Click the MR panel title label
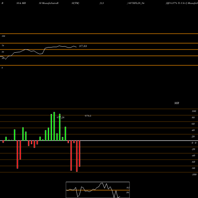Screen dimensions: 198x198 [177, 103]
